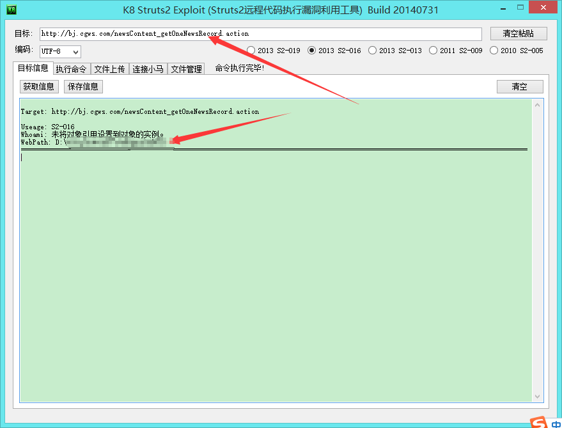Maximize the K8 Struts2 Exploit window
Viewport: 562px width, 428px height.
(520, 7)
